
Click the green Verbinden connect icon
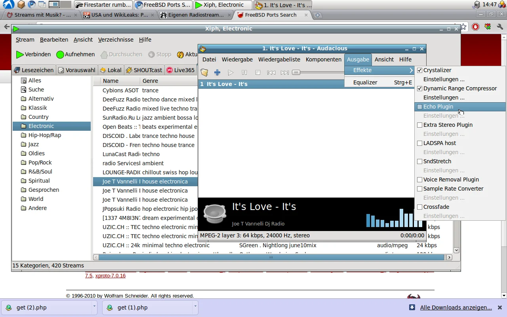(x=20, y=55)
